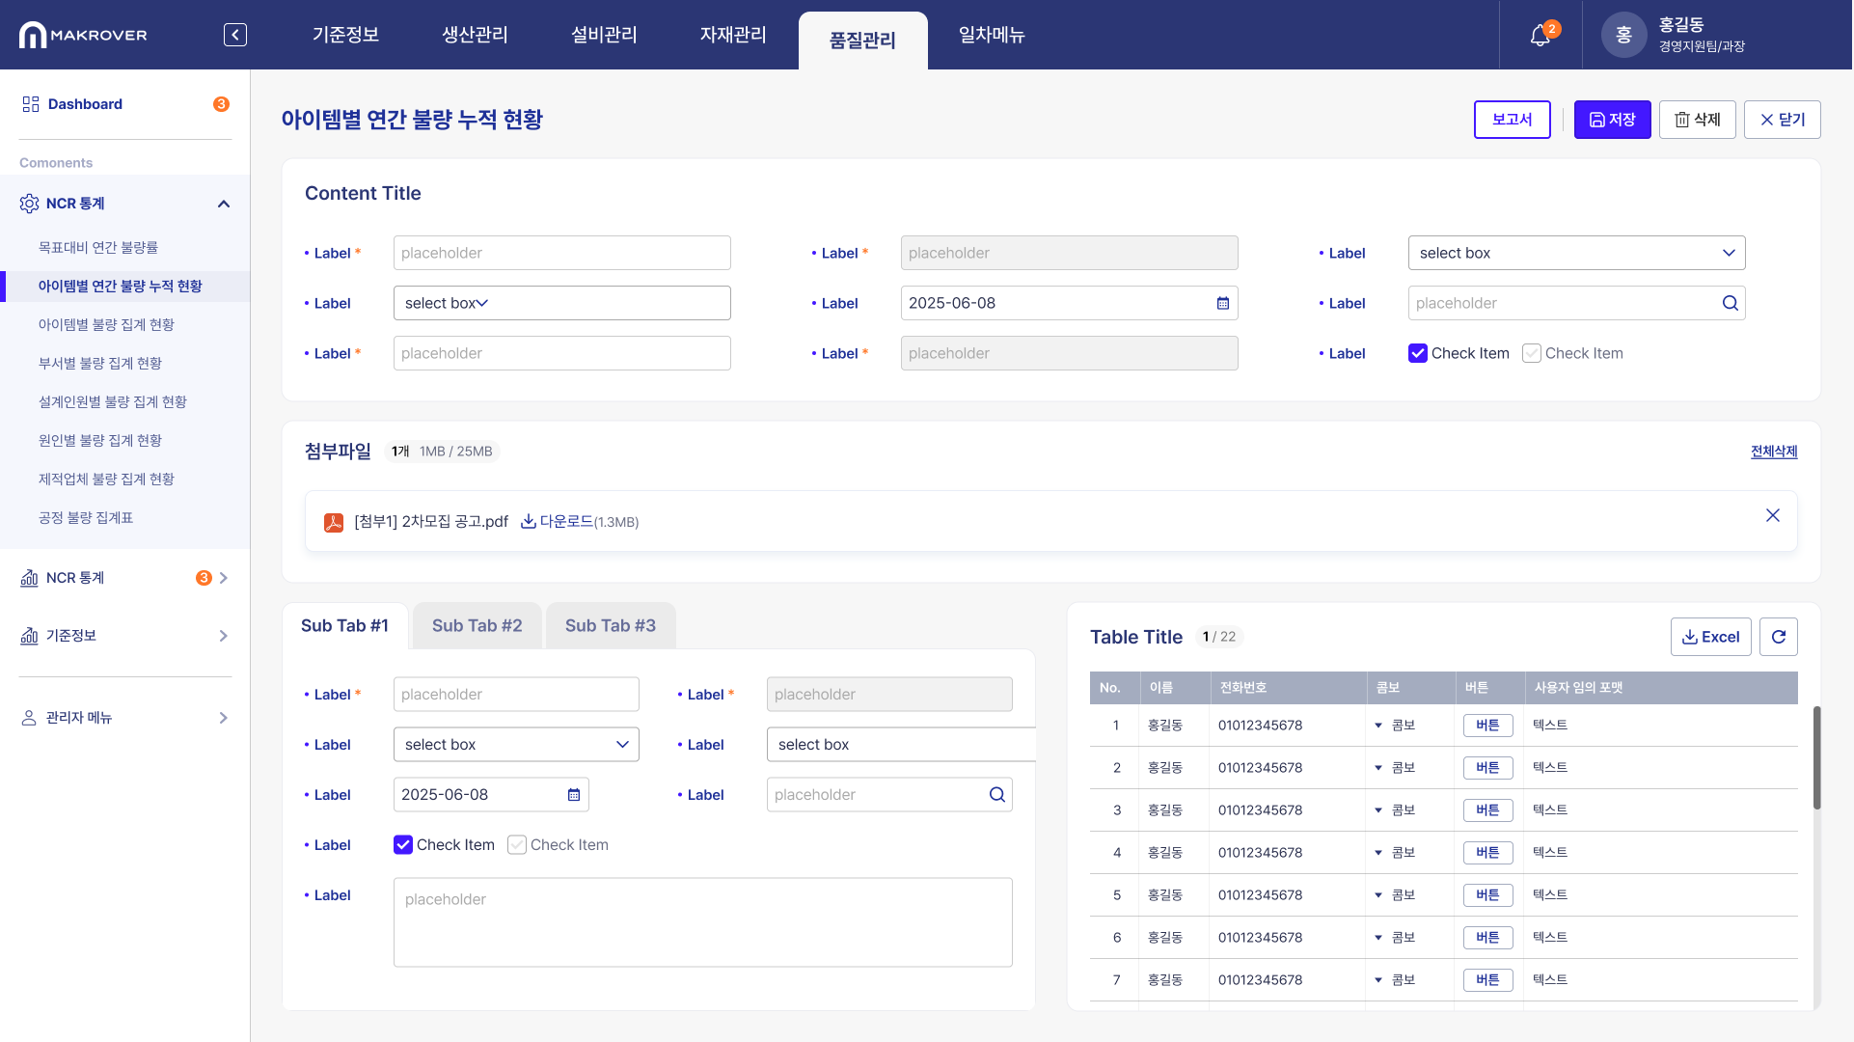Collapse the NCR 통계 sidebar section

(223, 204)
